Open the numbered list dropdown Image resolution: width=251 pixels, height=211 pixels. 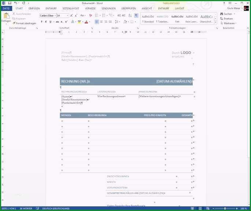click(x=107, y=15)
